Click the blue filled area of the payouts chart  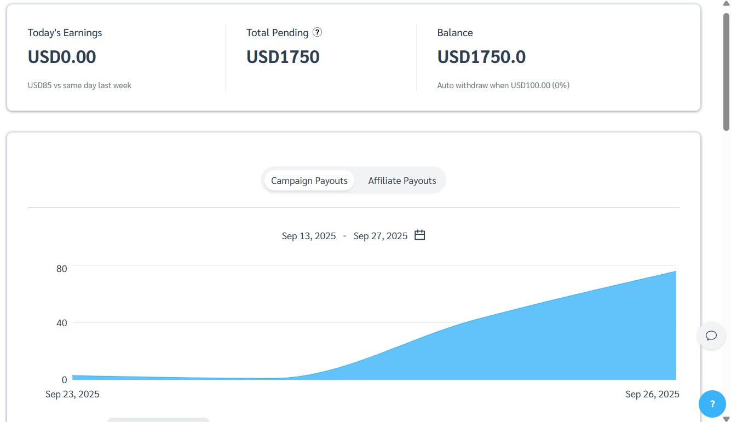coord(548,345)
